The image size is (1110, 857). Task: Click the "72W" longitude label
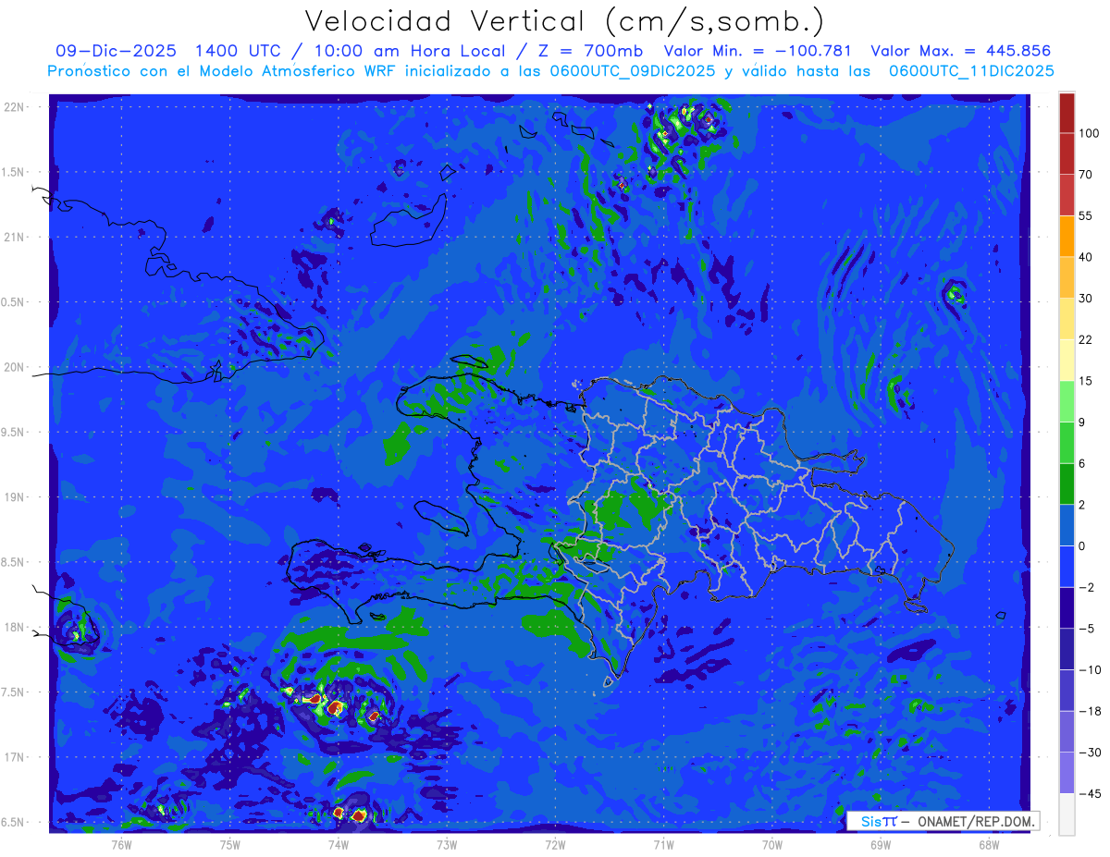tap(555, 844)
